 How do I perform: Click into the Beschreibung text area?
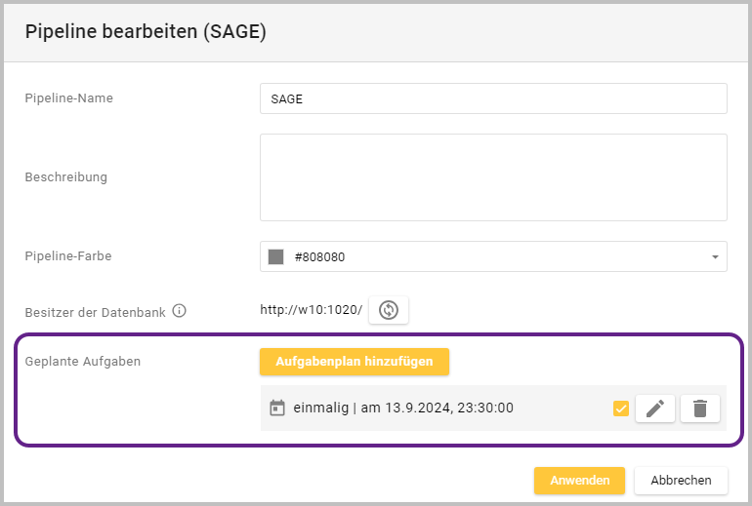(493, 177)
